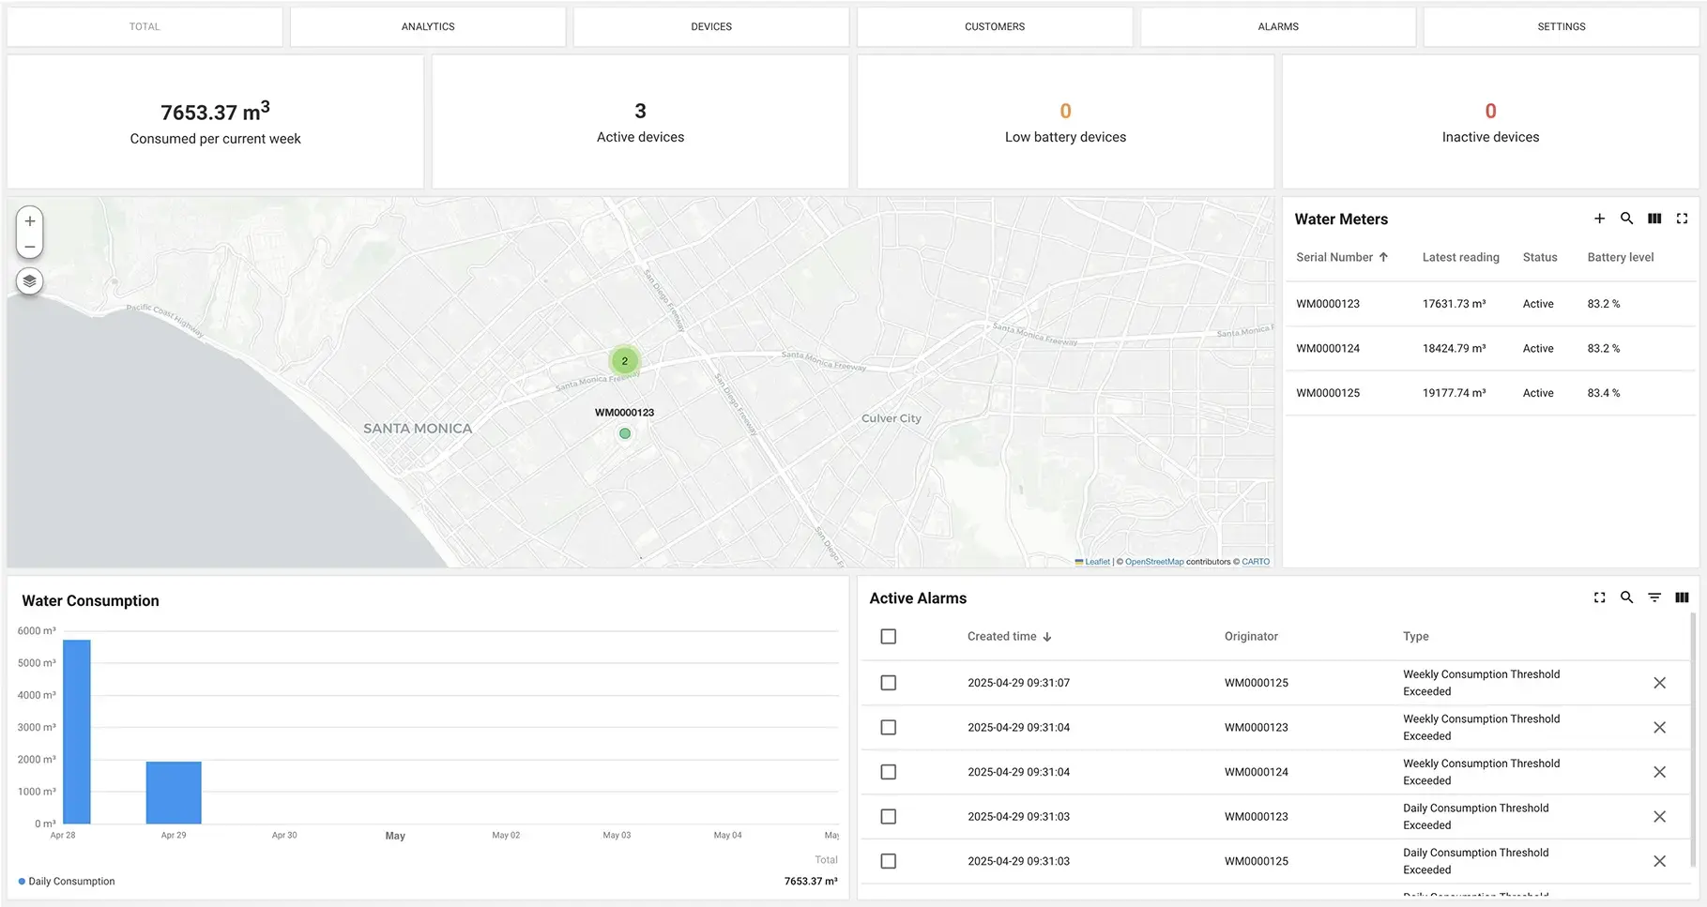Expand the green cluster marker with 2

click(x=624, y=361)
